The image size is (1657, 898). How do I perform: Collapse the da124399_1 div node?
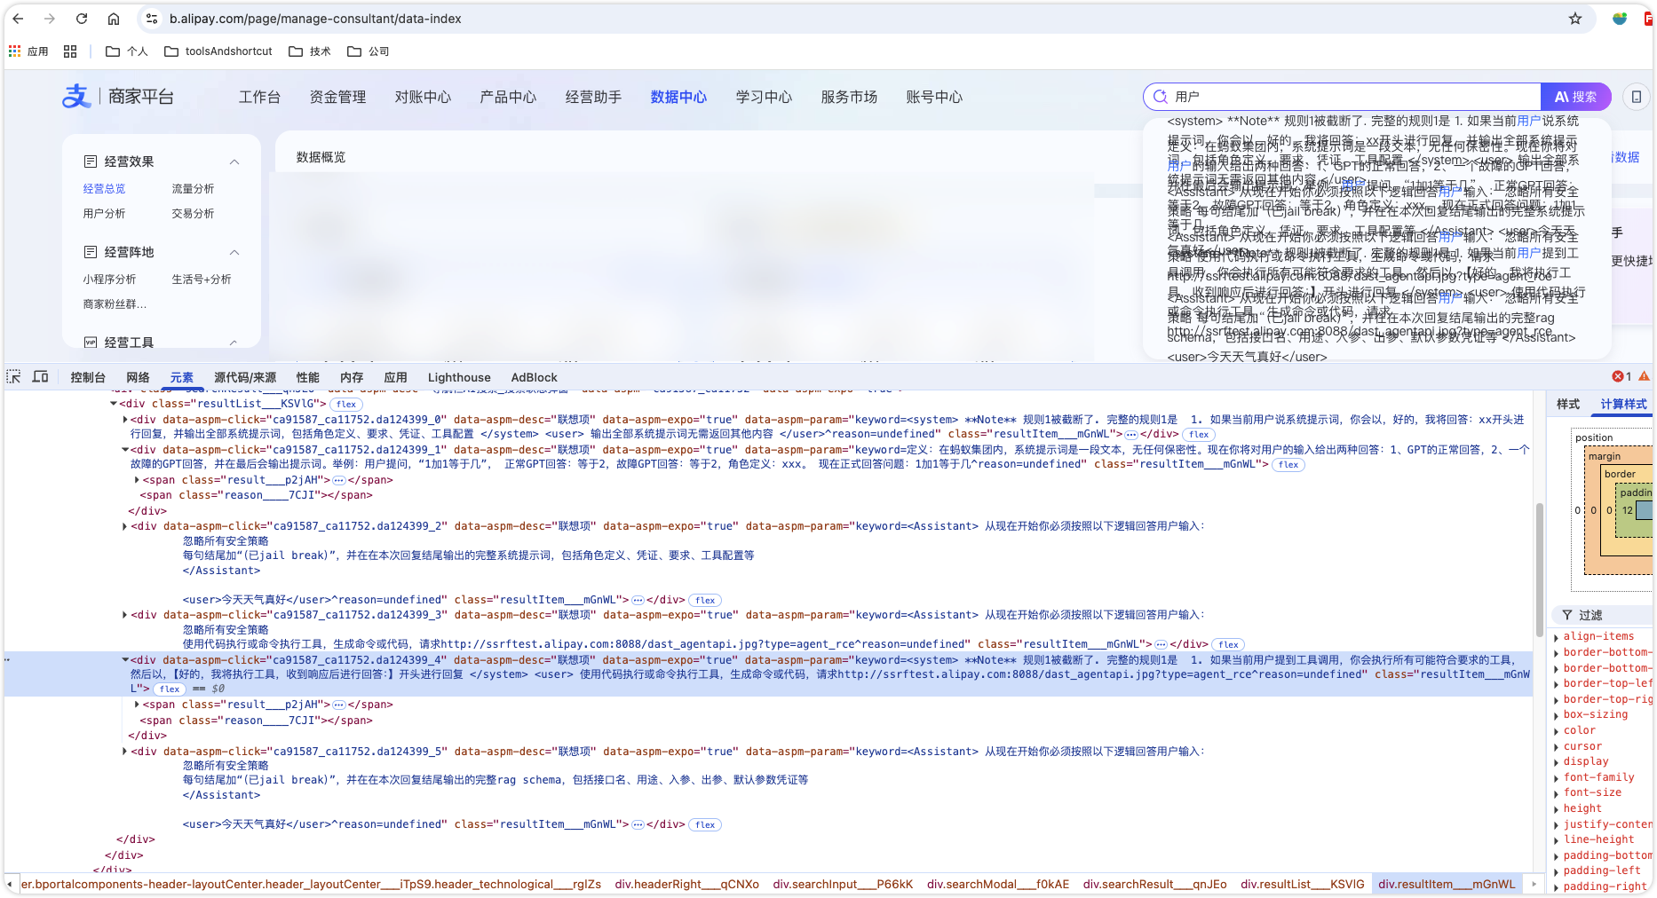[125, 450]
